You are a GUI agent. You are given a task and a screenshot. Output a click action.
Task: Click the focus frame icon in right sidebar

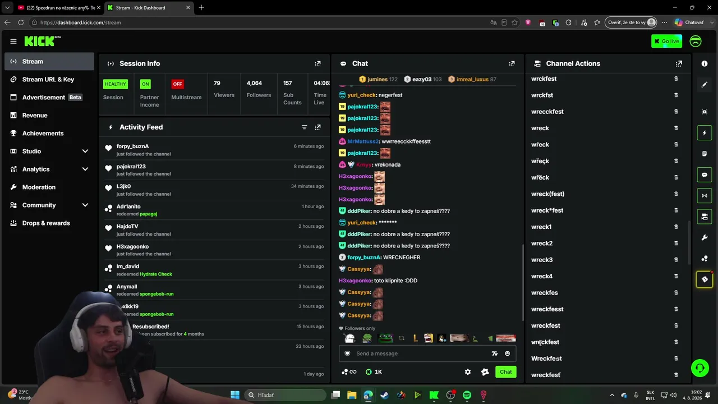pos(705,112)
